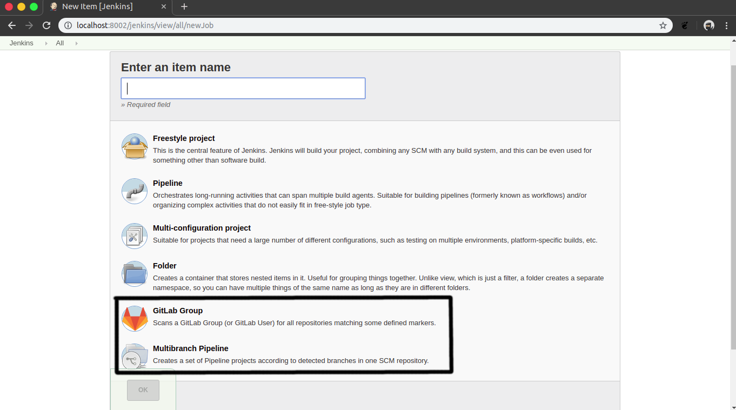Click the OK button
Screen dimensions: 736x410
(x=143, y=390)
